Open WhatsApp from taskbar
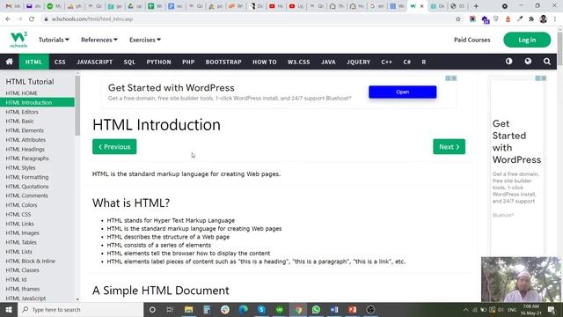The height and width of the screenshot is (317, 563). pos(316,309)
